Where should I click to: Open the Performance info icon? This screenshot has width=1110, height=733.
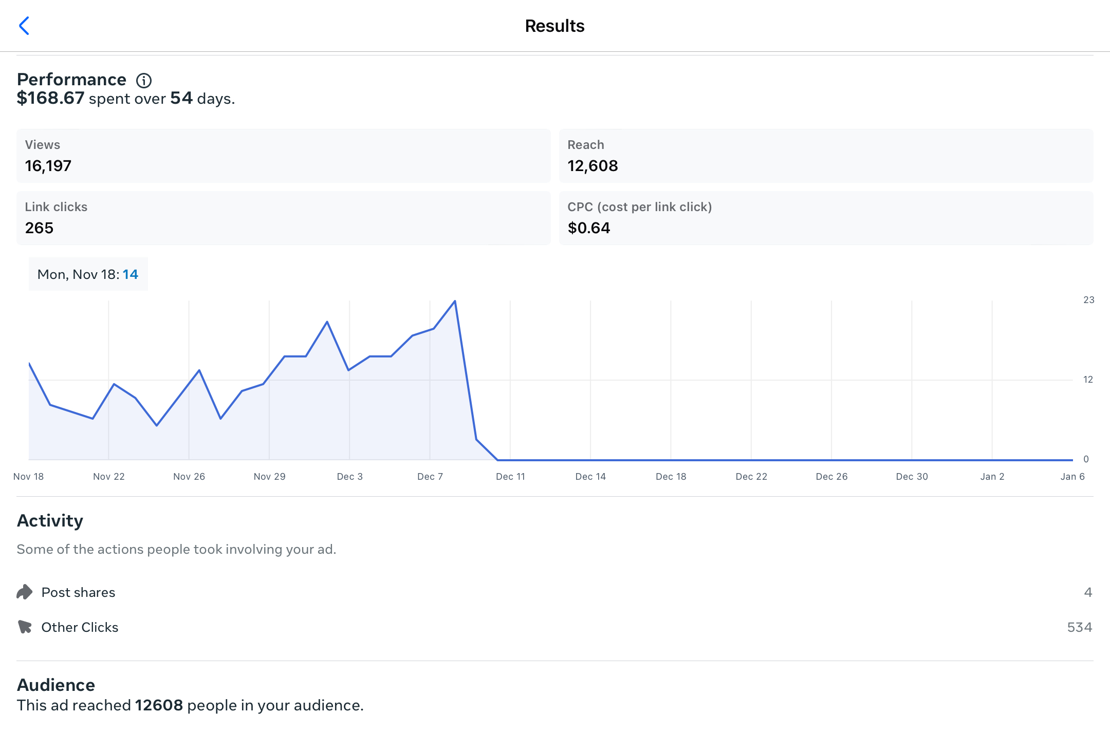pyautogui.click(x=144, y=80)
